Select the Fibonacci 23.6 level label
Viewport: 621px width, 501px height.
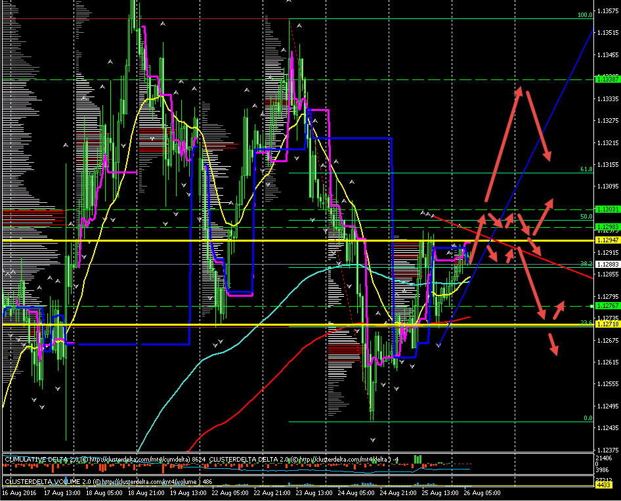pyautogui.click(x=587, y=323)
